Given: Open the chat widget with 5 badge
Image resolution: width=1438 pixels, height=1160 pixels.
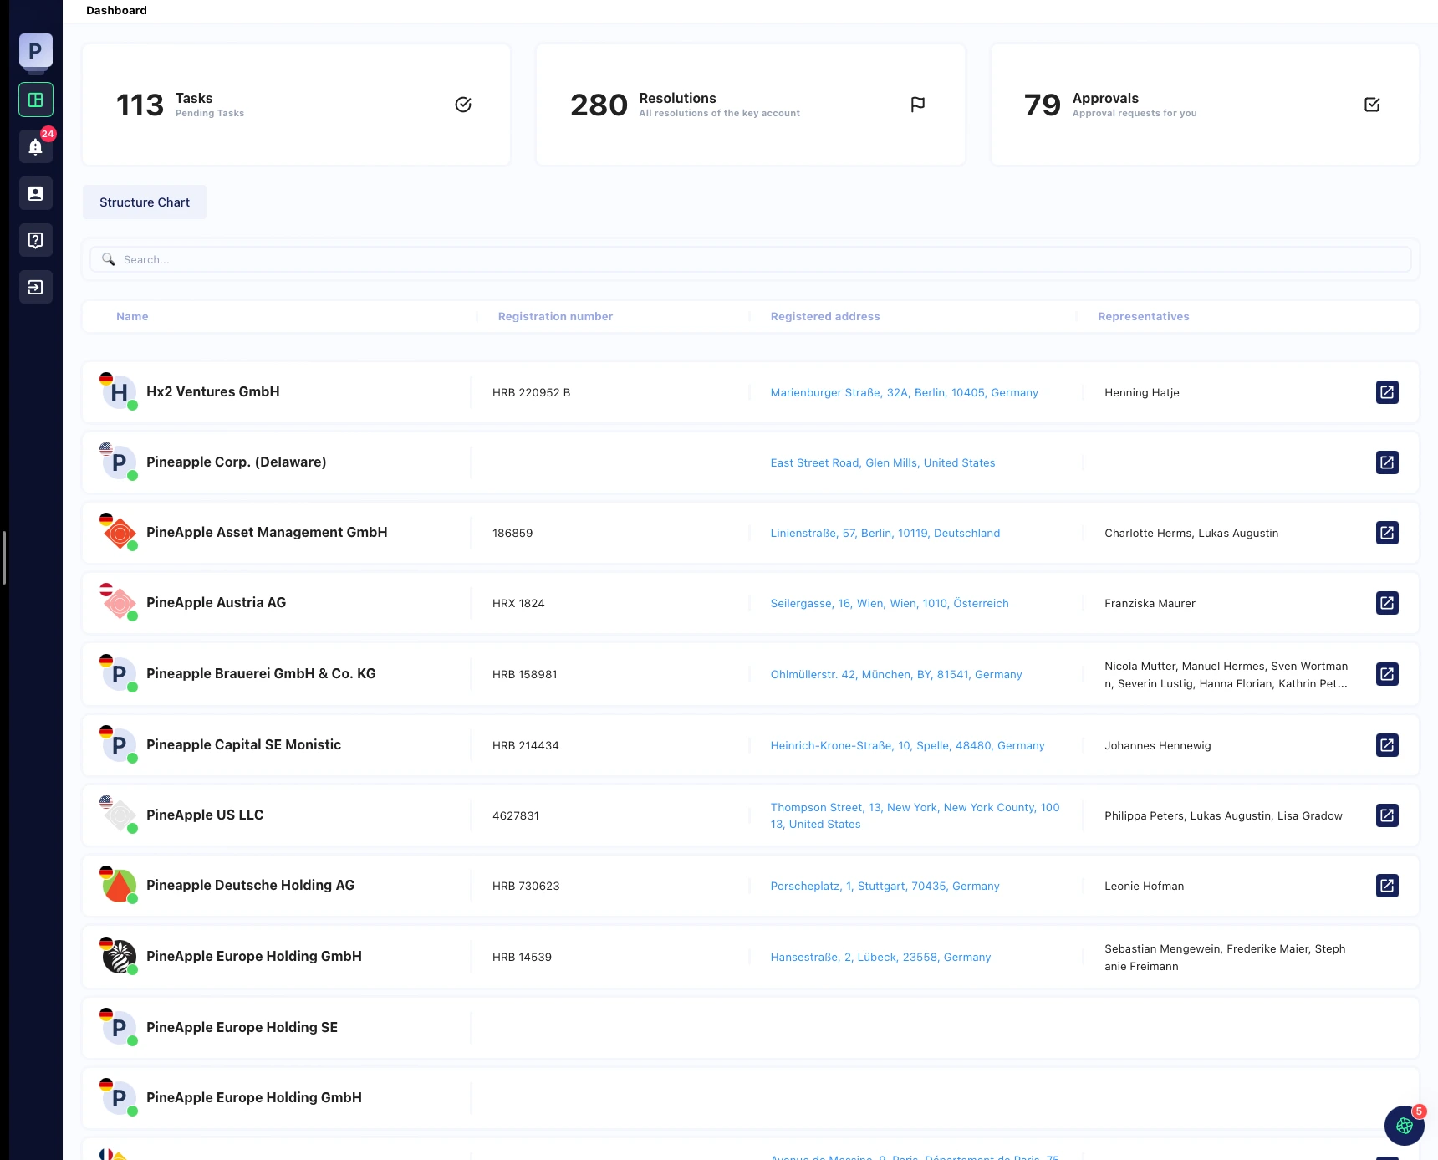Looking at the screenshot, I should point(1405,1126).
